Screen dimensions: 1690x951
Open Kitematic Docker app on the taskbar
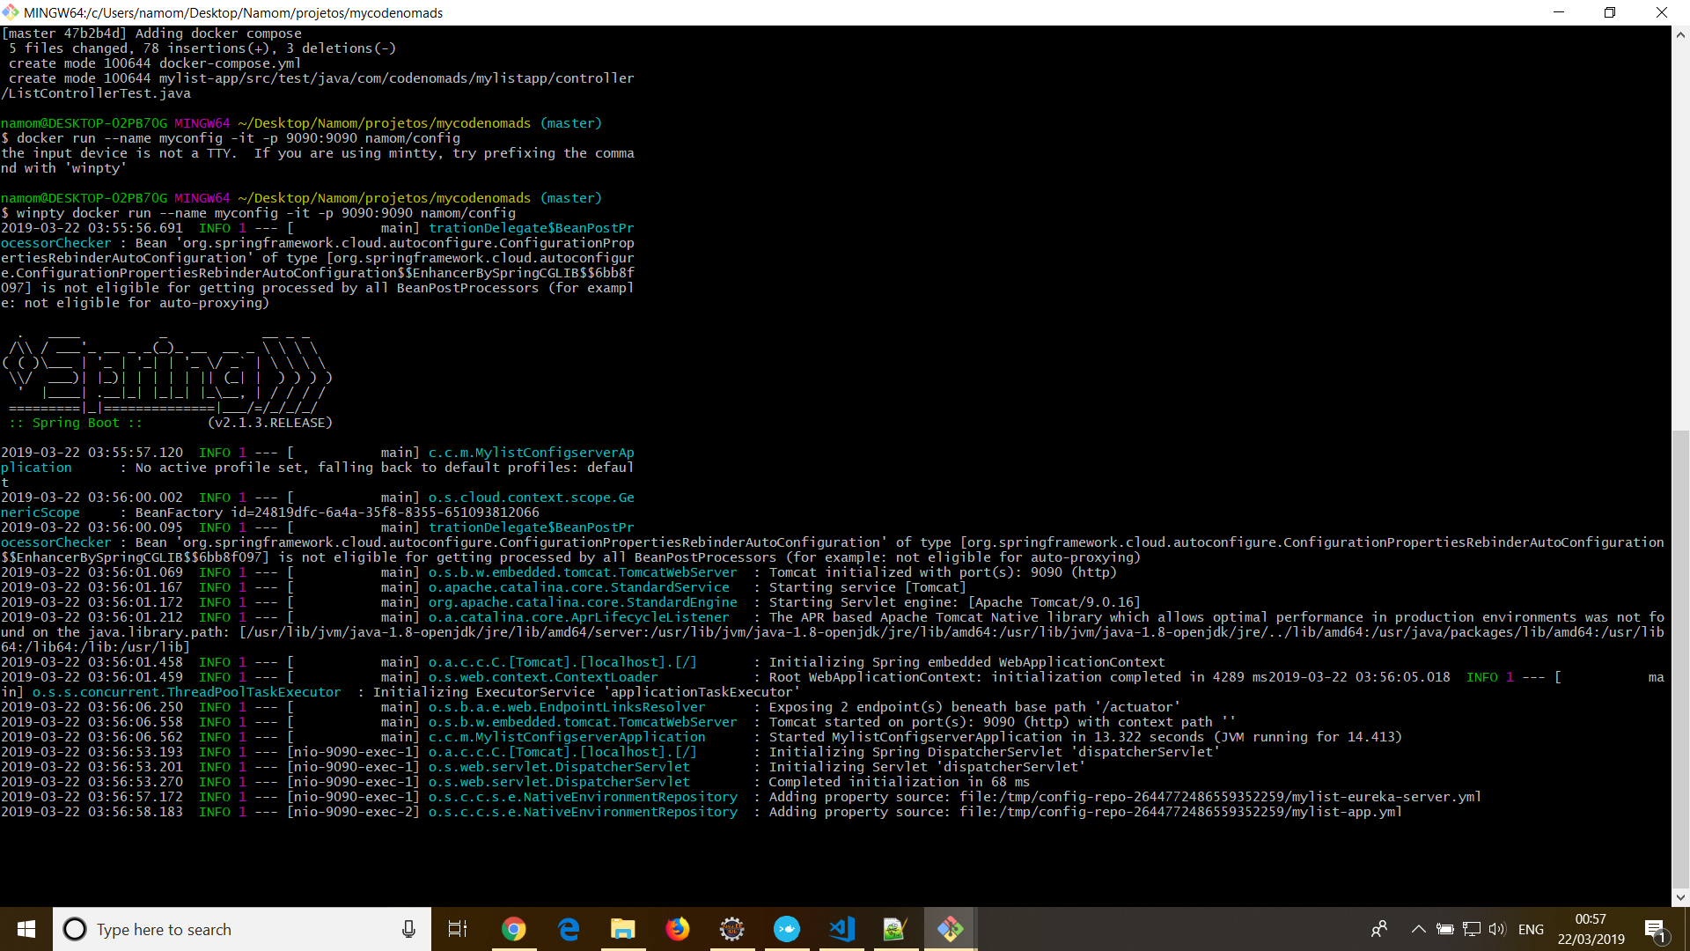click(x=787, y=929)
